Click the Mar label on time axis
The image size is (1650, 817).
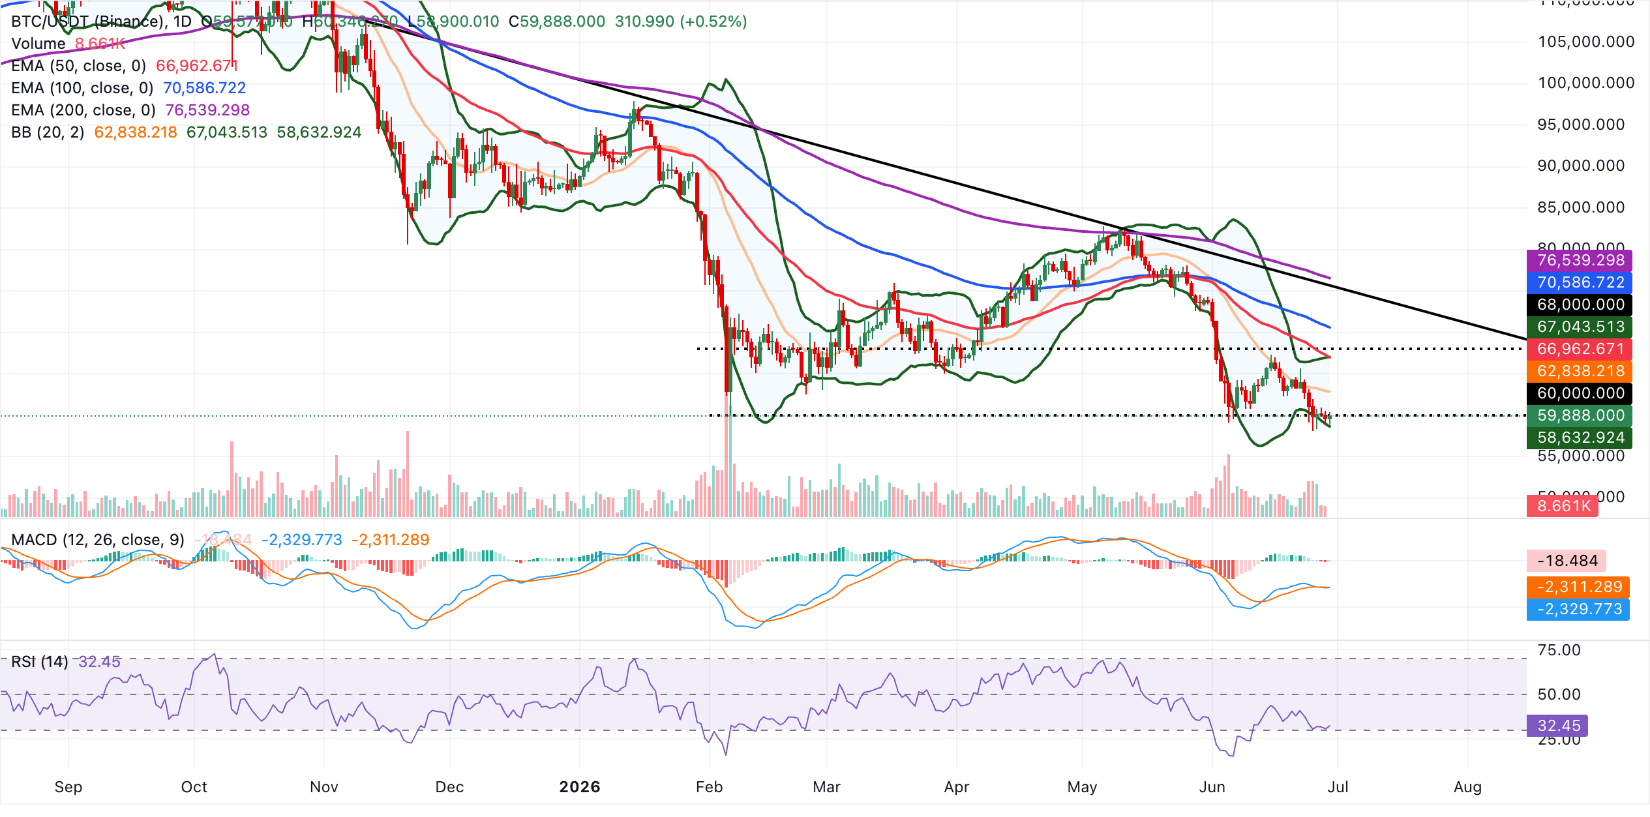826,787
